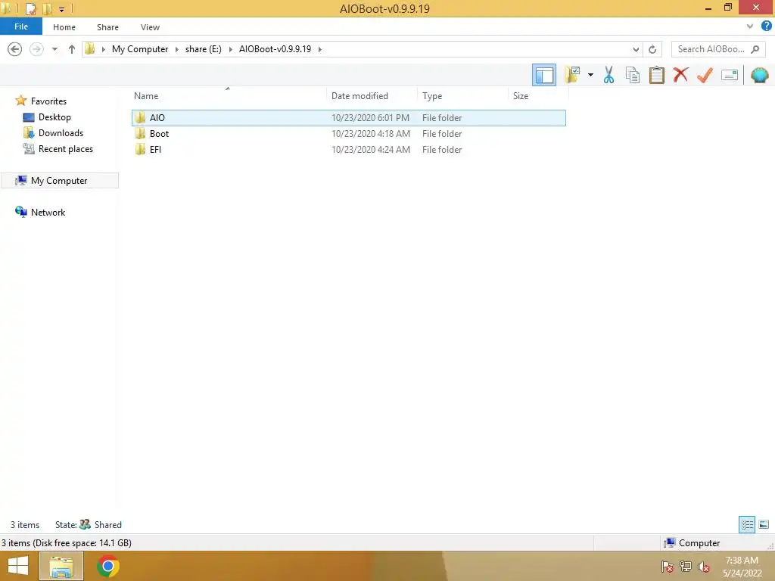
Task: Switch to the Share ribbon tab
Action: pyautogui.click(x=107, y=27)
